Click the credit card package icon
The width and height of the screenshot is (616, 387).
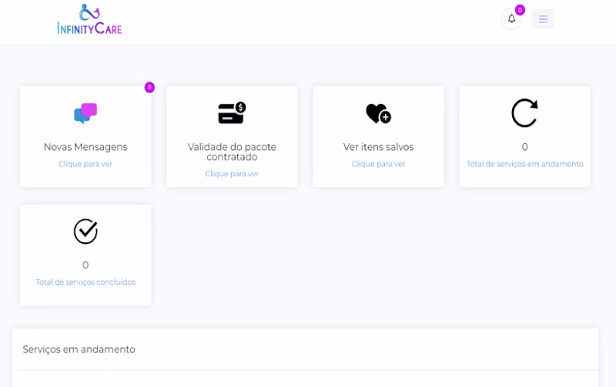(x=232, y=113)
